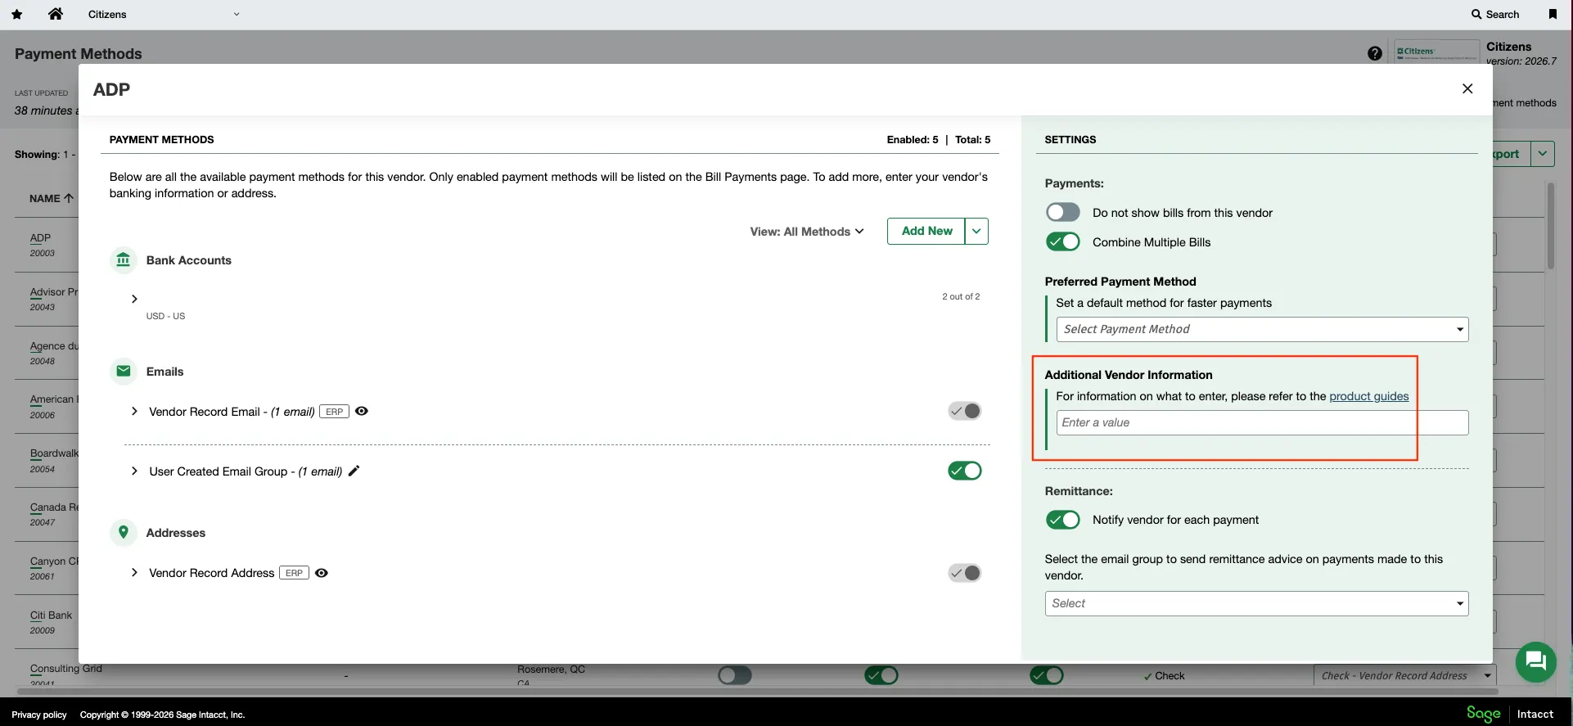Click the Bank Accounts building icon

coord(124,260)
